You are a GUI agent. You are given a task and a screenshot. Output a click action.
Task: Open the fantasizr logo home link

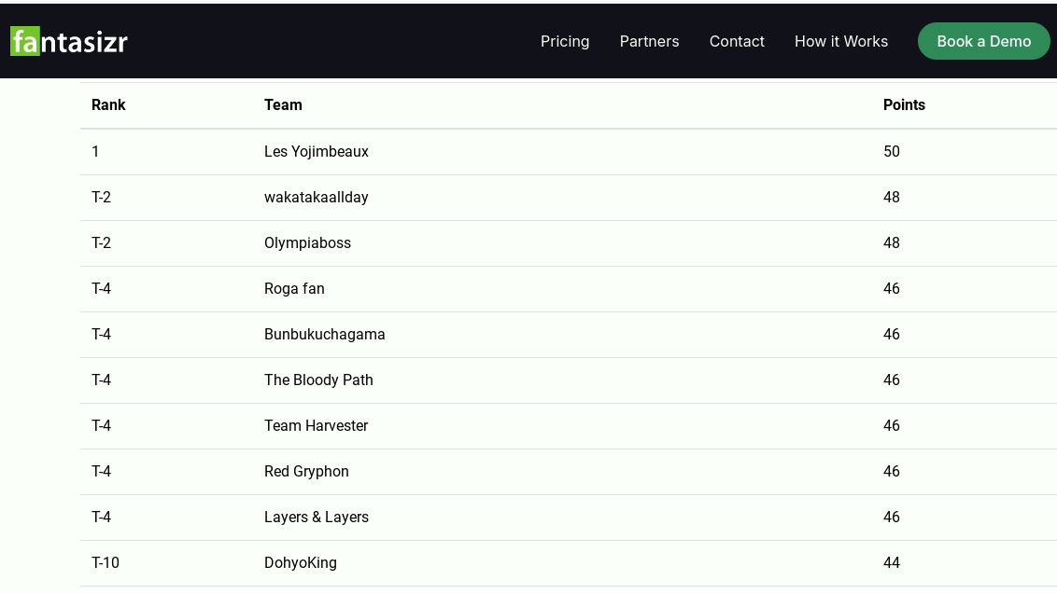coord(69,41)
